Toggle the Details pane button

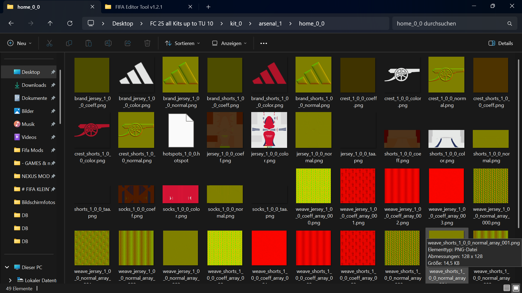click(501, 43)
